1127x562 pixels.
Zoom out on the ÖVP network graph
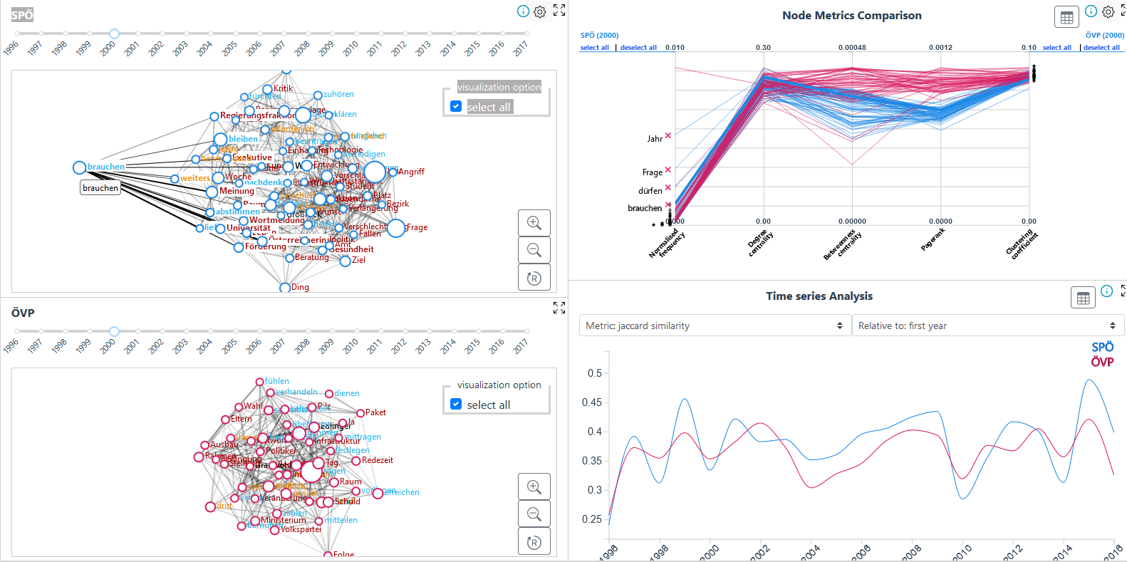click(x=534, y=514)
